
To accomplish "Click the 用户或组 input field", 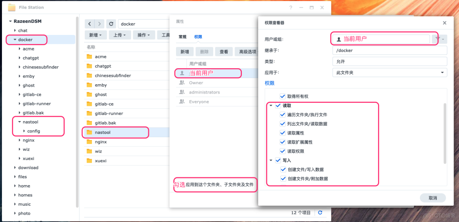I will point(381,39).
